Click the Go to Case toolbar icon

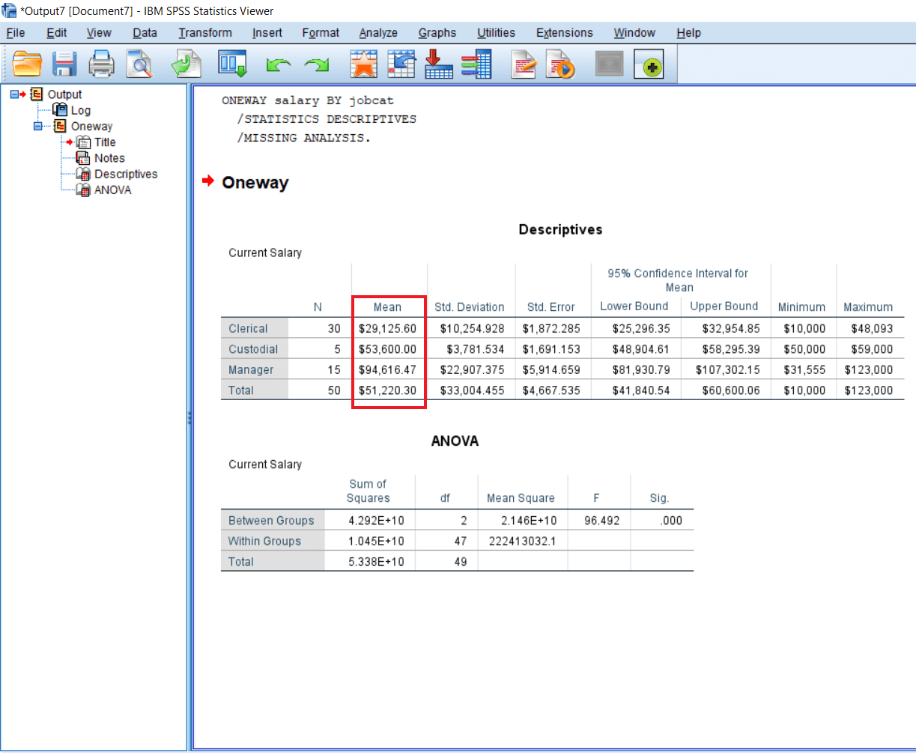pyautogui.click(x=401, y=64)
